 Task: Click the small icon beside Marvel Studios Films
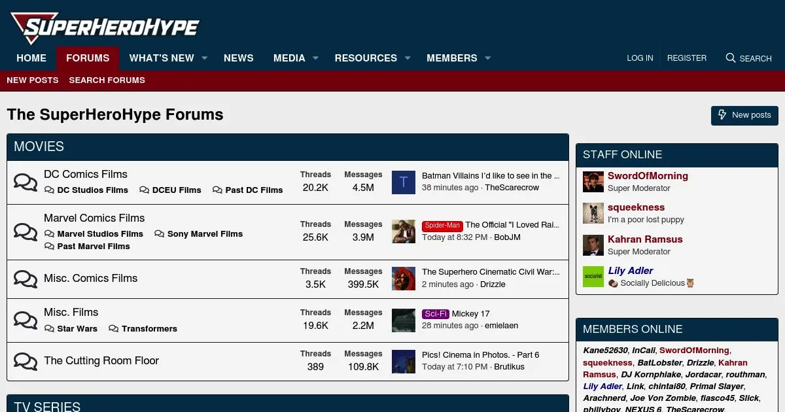click(49, 234)
